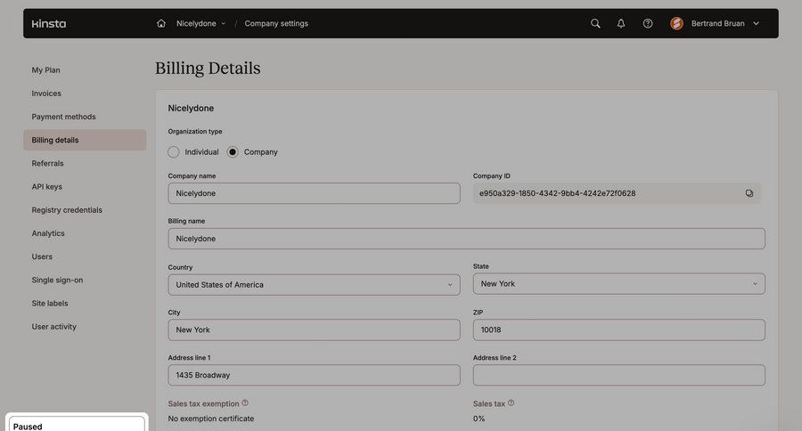Click the Kinsta logo
Viewport: 802px width, 431px height.
pos(48,23)
